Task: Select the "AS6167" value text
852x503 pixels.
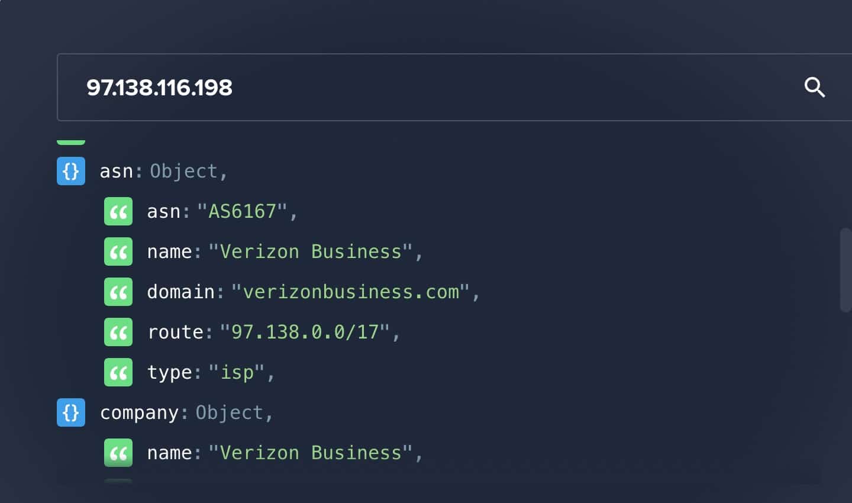Action: point(242,211)
